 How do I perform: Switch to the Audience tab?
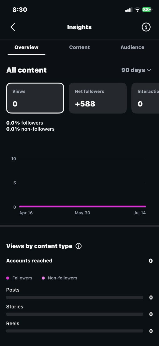132,47
